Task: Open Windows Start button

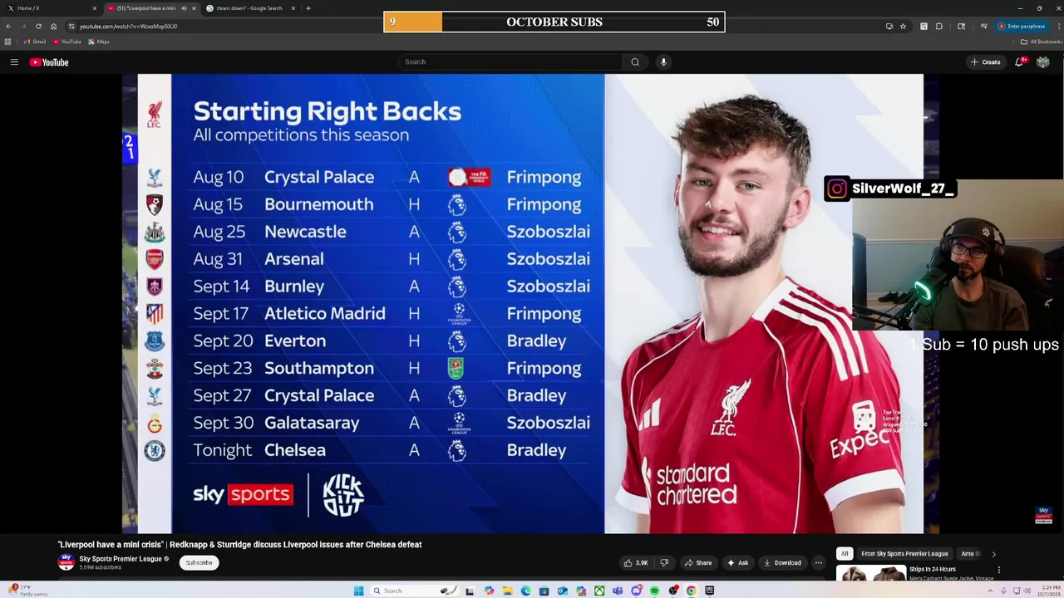Action: tap(358, 591)
